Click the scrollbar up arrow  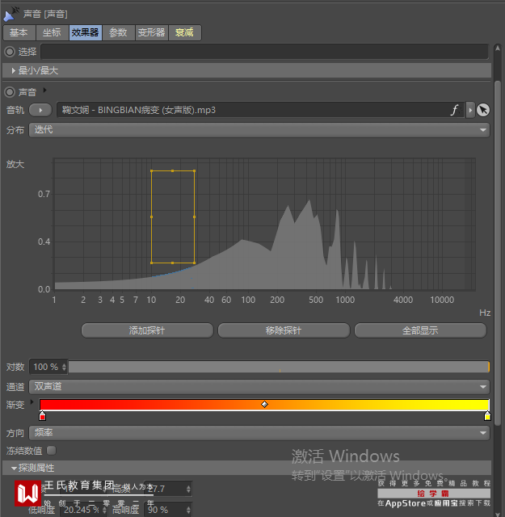498,48
